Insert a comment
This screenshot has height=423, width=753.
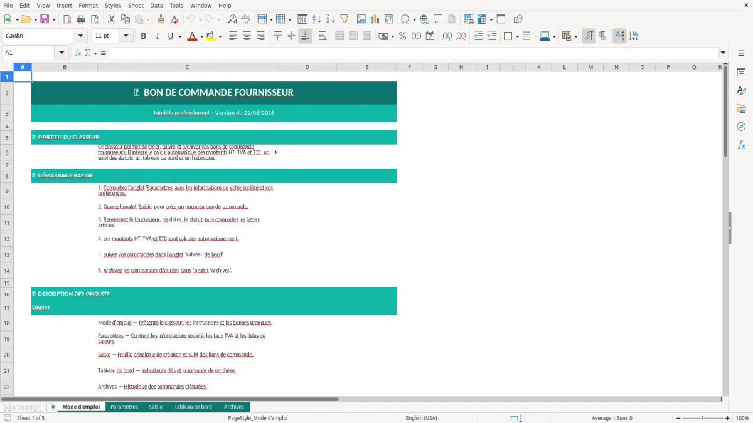[x=438, y=19]
